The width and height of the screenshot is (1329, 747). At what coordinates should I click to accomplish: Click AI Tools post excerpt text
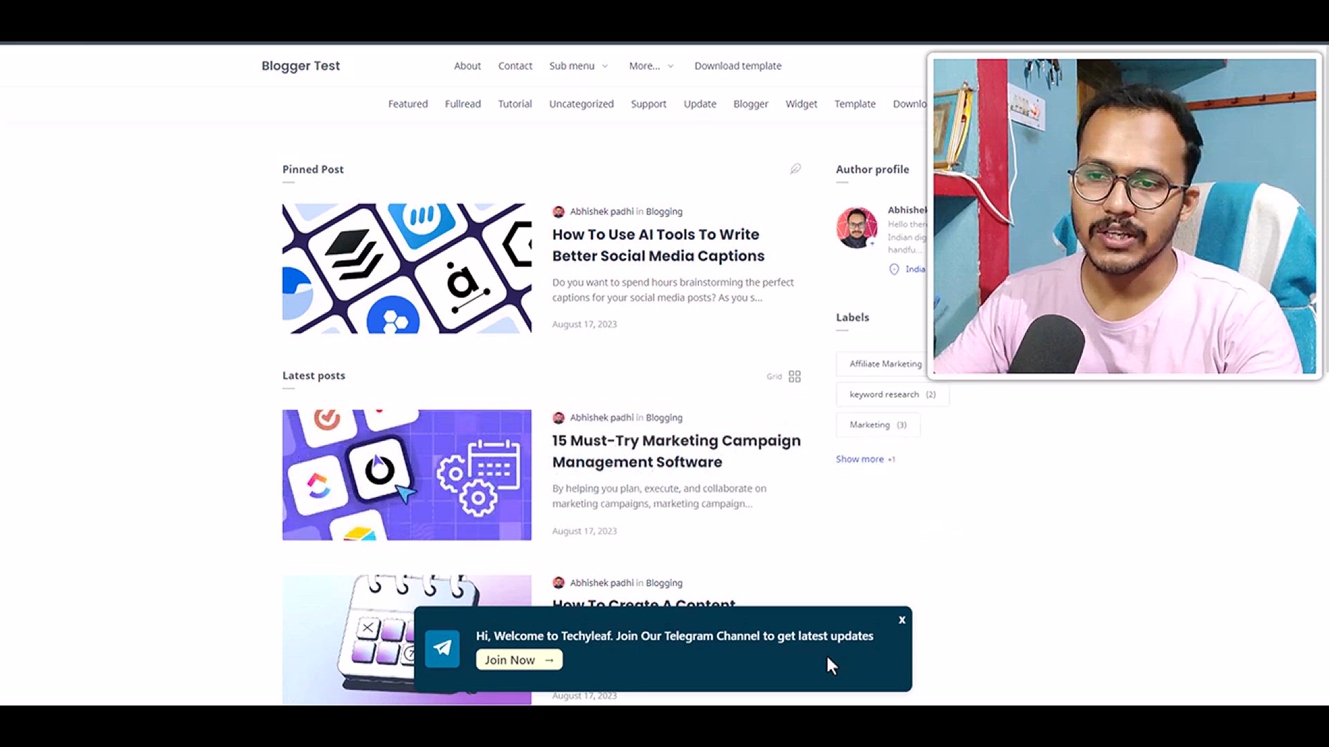click(x=673, y=290)
